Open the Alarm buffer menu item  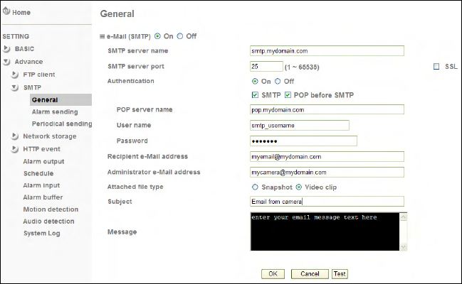coord(43,197)
